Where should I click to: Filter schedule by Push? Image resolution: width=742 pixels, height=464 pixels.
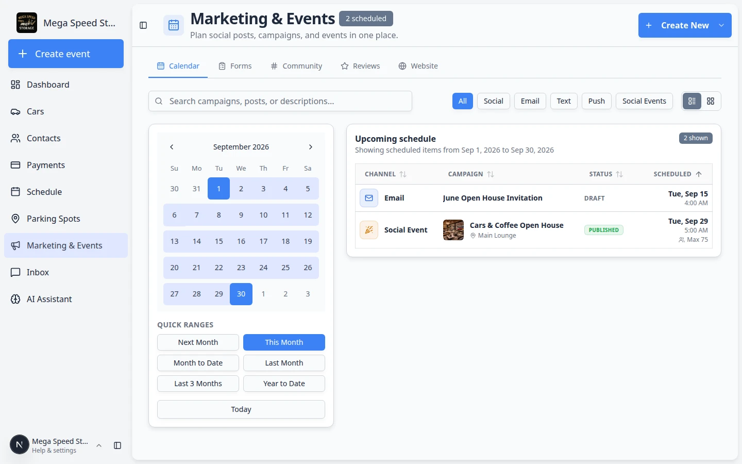tap(597, 101)
